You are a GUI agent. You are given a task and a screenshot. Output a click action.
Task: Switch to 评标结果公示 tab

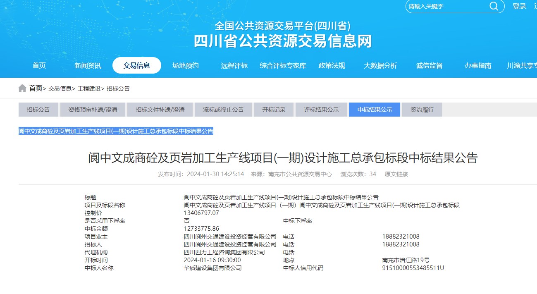321,110
